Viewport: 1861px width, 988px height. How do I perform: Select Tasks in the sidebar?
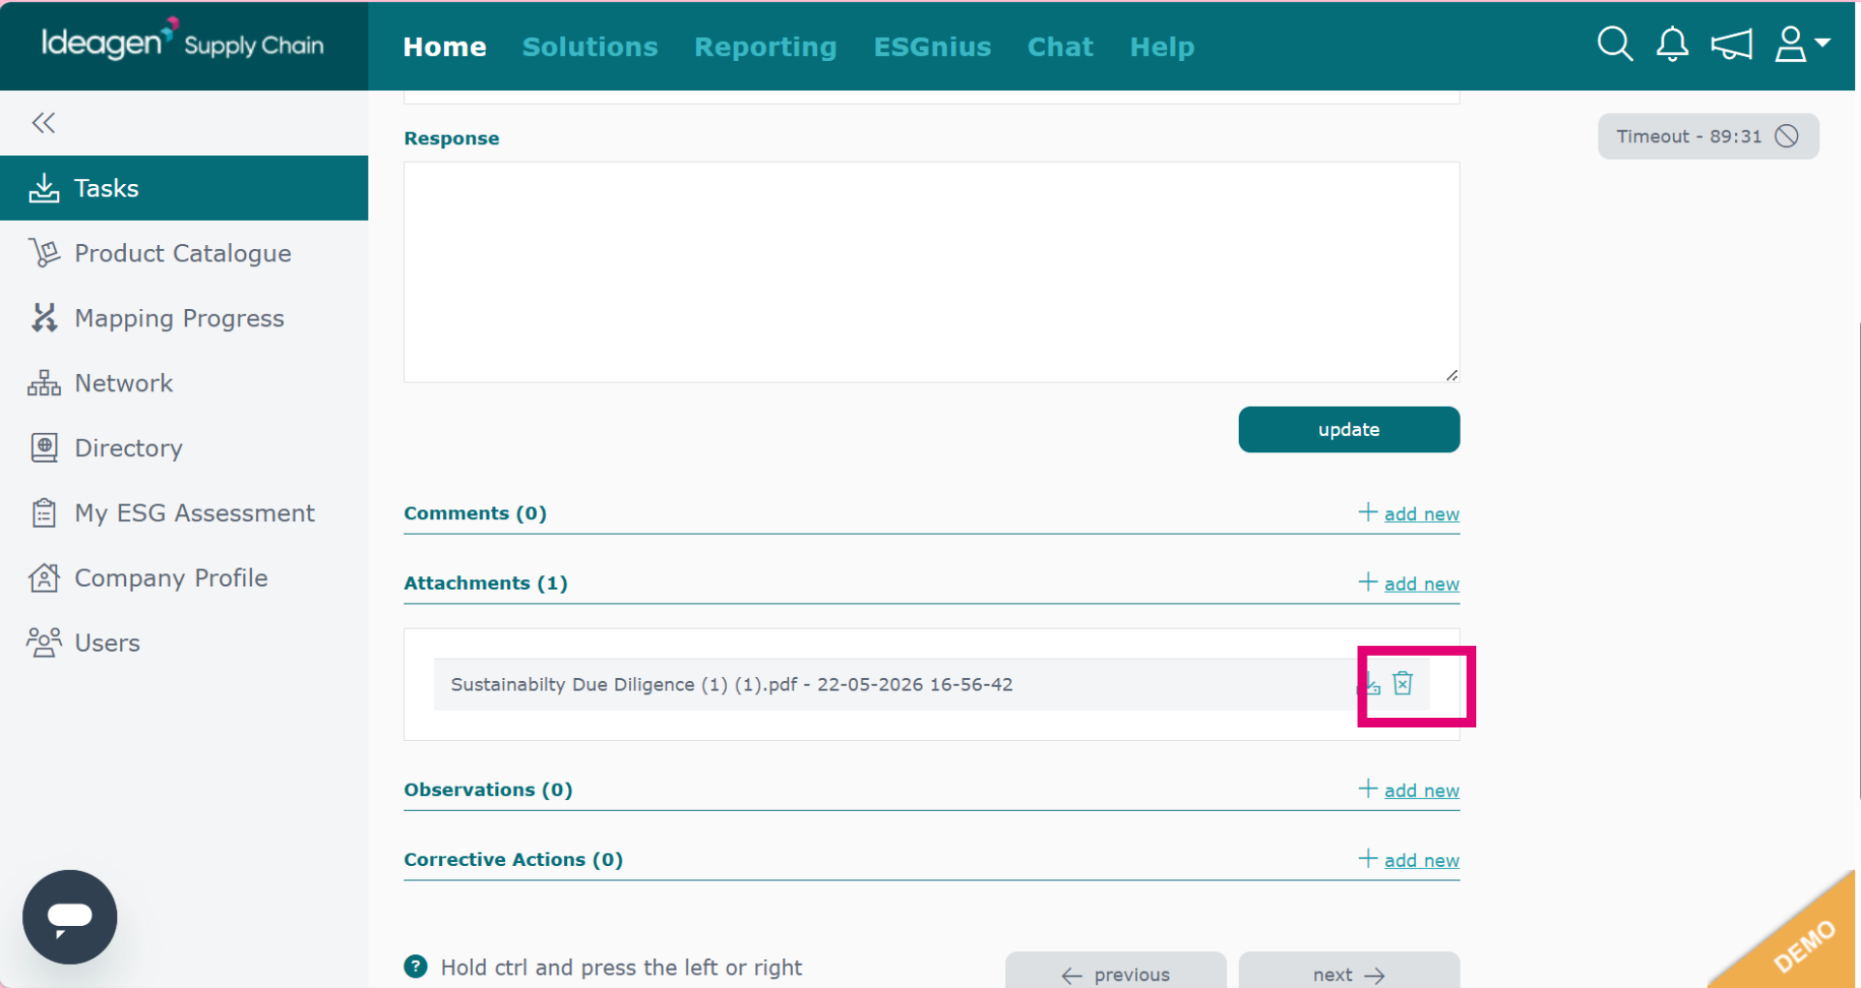[184, 188]
